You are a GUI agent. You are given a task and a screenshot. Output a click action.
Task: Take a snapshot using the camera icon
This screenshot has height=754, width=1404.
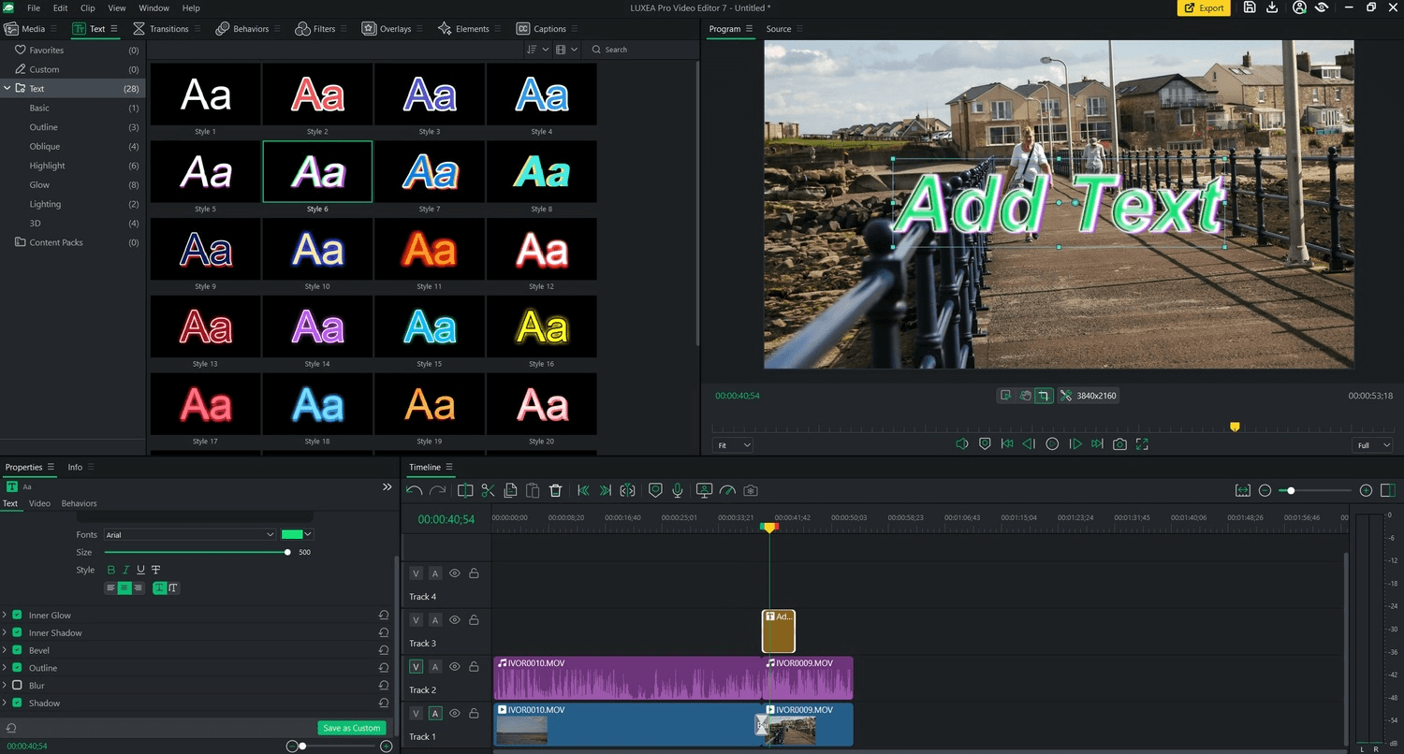click(1119, 443)
